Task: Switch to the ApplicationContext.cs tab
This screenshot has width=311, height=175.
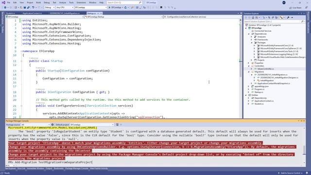Action: pos(32,13)
